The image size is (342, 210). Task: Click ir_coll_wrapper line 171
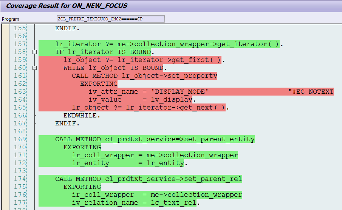point(155,155)
